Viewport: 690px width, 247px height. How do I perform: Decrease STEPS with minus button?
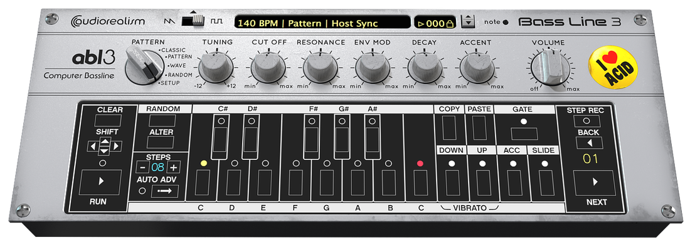pyautogui.click(x=142, y=167)
